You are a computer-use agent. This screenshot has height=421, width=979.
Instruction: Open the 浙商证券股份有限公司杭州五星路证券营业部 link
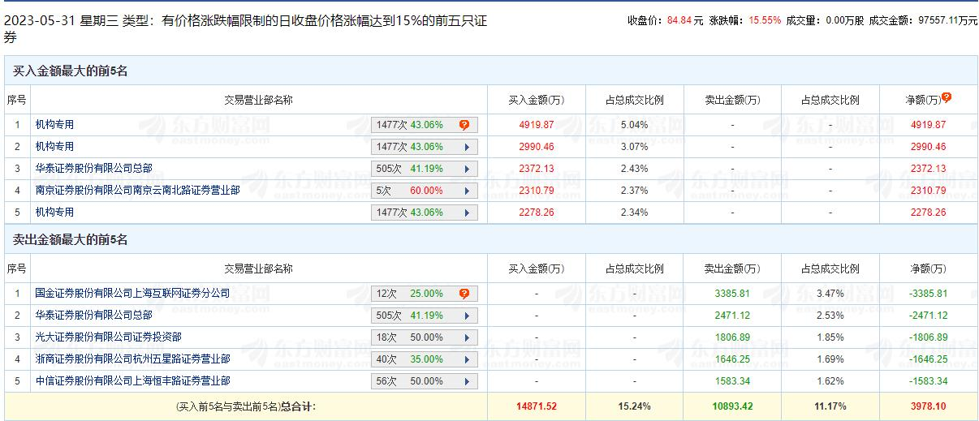[132, 359]
